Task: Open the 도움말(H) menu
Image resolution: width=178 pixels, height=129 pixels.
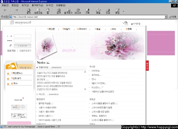Action: point(61,5)
